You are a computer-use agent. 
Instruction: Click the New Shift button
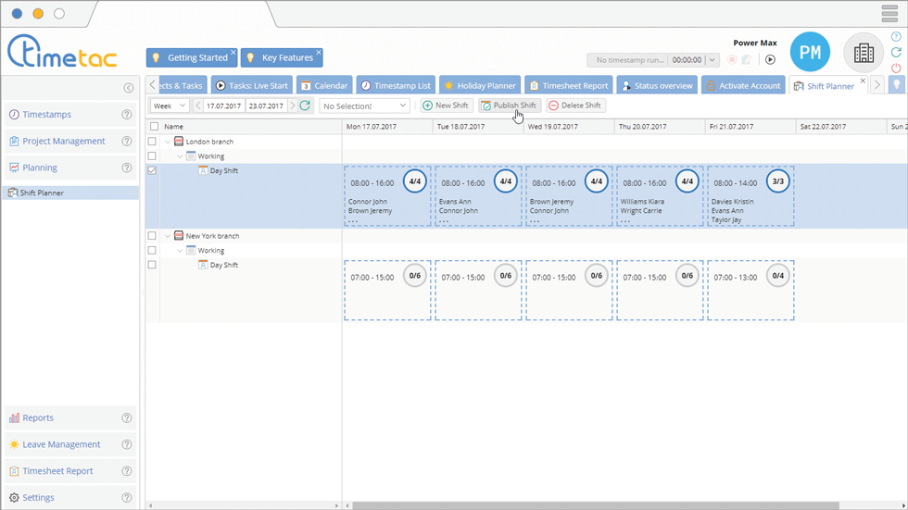(x=446, y=106)
